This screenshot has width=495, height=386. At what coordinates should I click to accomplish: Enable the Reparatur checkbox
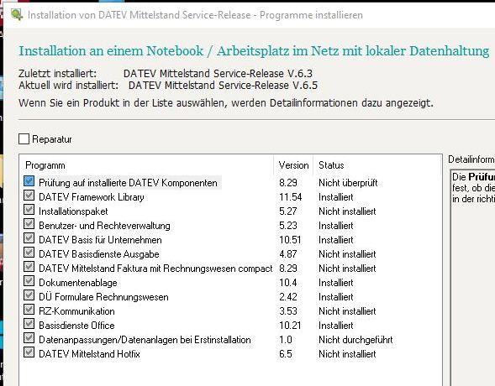pos(24,139)
